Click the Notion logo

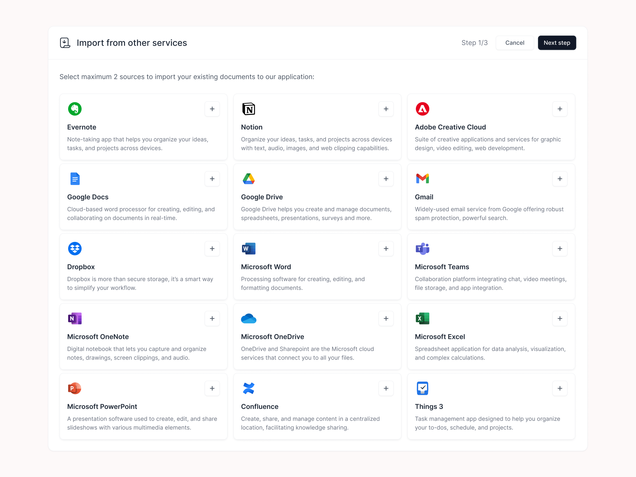[x=248, y=109]
